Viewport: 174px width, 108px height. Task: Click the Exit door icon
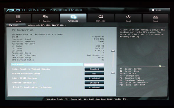click(x=153, y=10)
